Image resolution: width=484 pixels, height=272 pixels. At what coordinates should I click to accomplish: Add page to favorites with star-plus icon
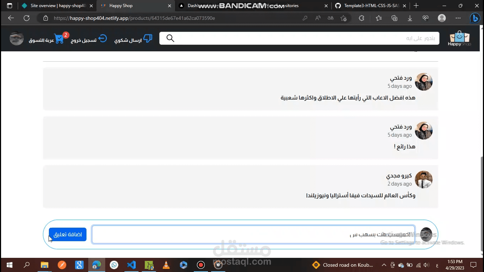pos(343,18)
